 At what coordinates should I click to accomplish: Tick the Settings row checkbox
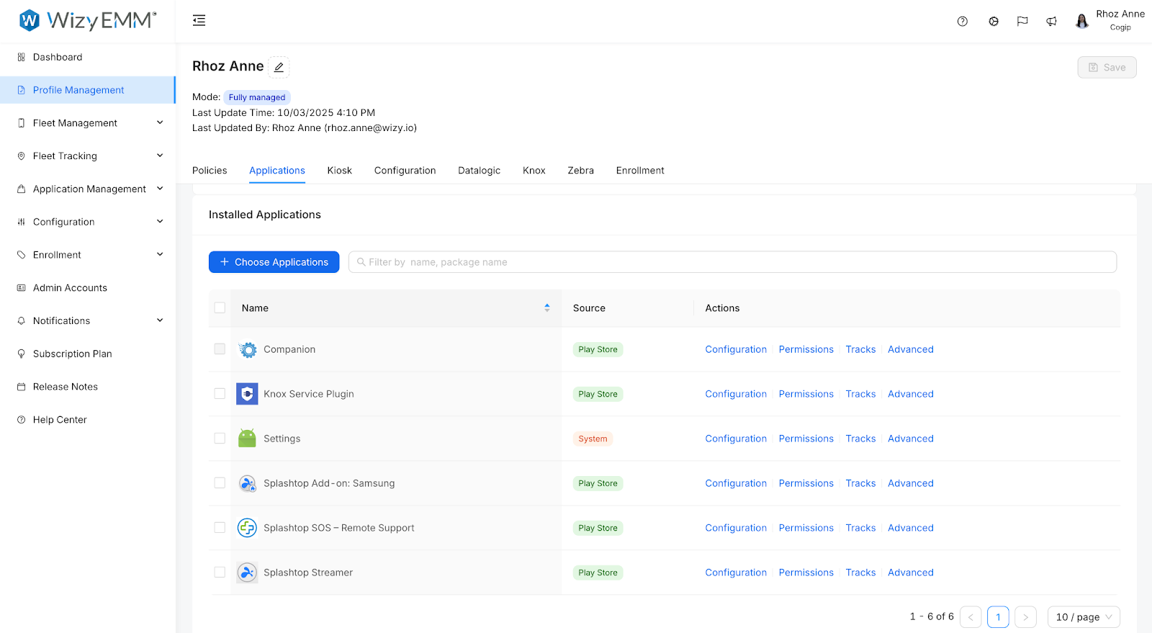point(220,438)
